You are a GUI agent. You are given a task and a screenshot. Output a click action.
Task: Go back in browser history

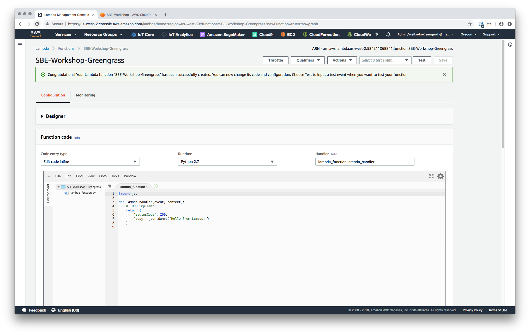[x=20, y=24]
